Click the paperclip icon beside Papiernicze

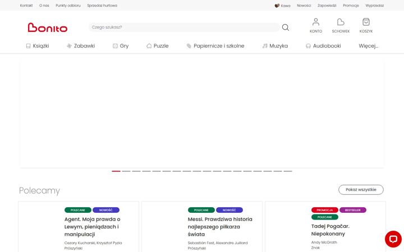pyautogui.click(x=189, y=46)
